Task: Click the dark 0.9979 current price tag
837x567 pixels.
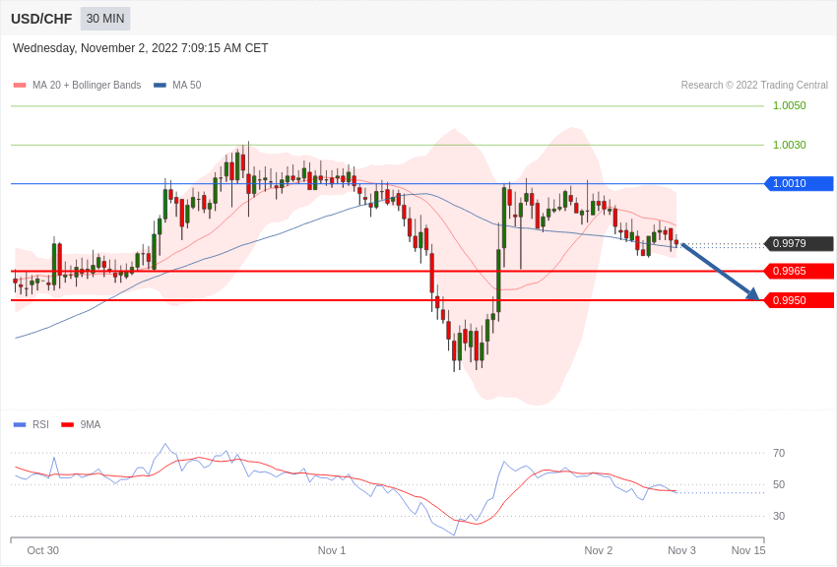Action: (800, 244)
